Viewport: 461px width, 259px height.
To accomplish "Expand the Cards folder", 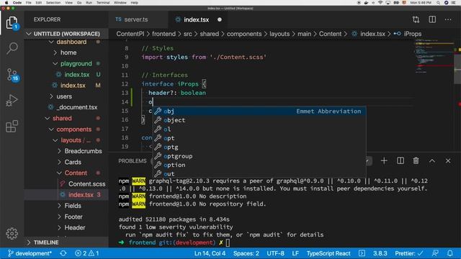I will point(73,162).
